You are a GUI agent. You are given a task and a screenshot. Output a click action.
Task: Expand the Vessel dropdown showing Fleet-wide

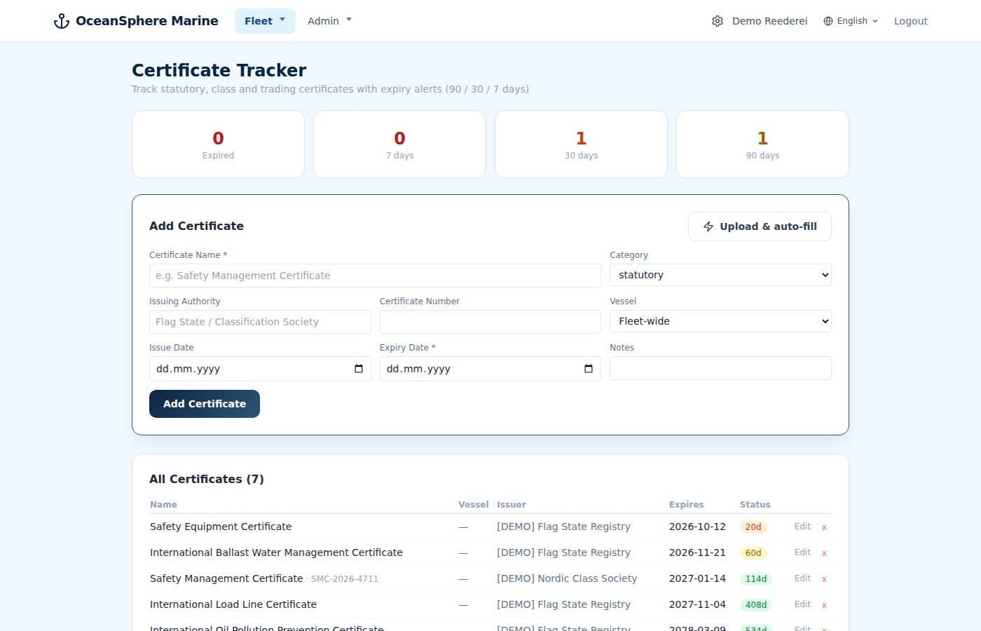tap(720, 321)
